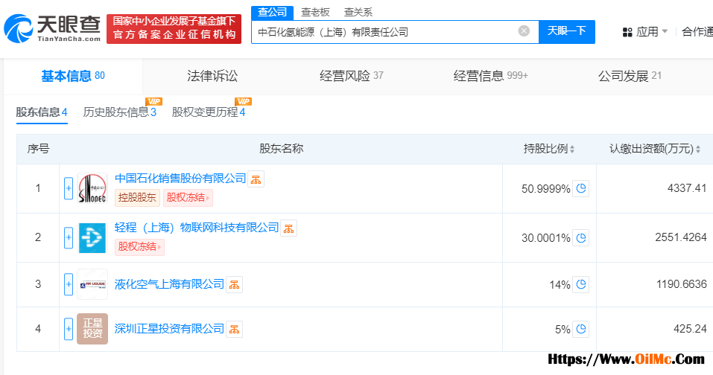Click the 控股股东 tag
Viewport: 713px width, 375px height.
tap(137, 197)
